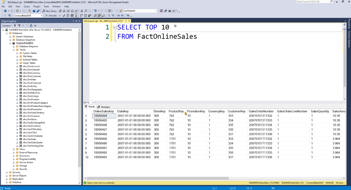Refresh the Object Explorer tree
Image resolution: width=351 pixels, height=190 pixels.
[31, 26]
